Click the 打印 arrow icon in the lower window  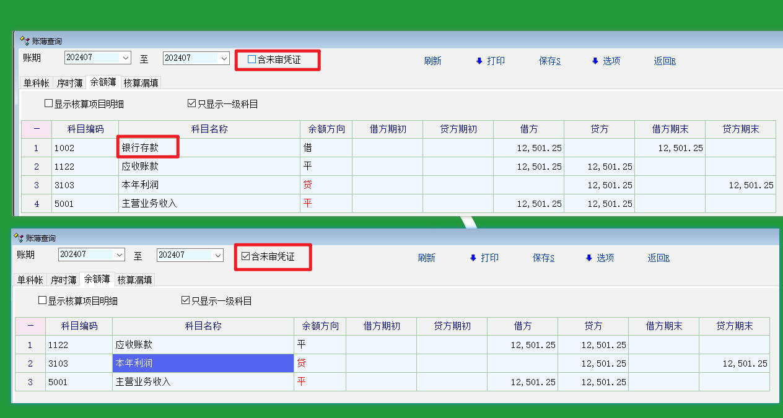click(x=473, y=258)
